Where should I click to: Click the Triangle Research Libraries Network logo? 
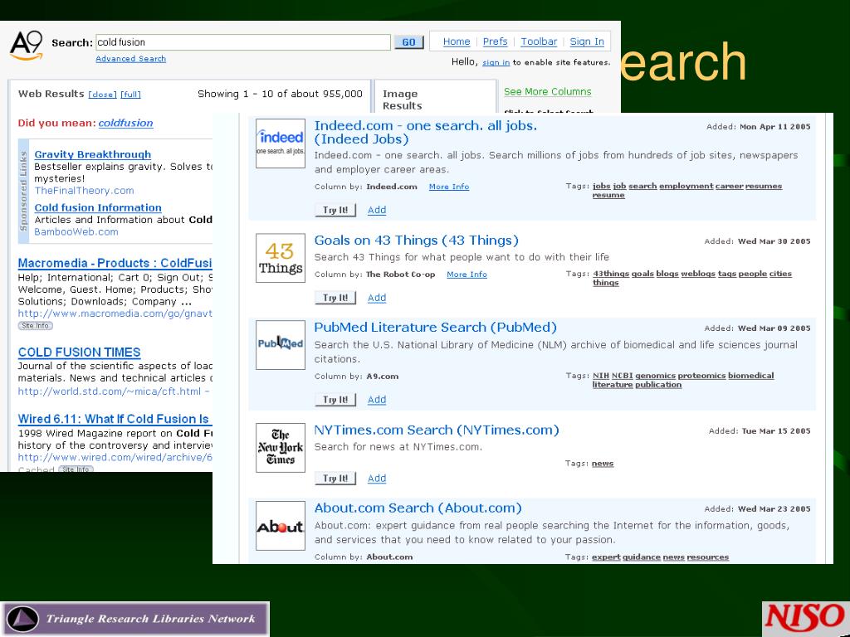coord(134,619)
